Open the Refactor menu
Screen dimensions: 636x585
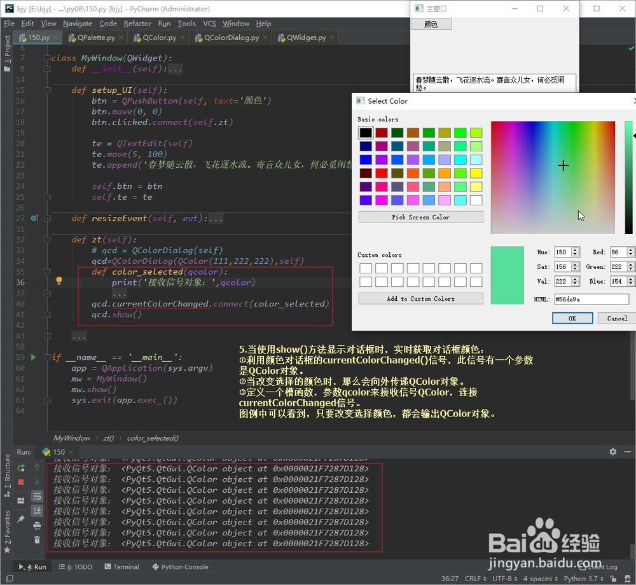137,24
